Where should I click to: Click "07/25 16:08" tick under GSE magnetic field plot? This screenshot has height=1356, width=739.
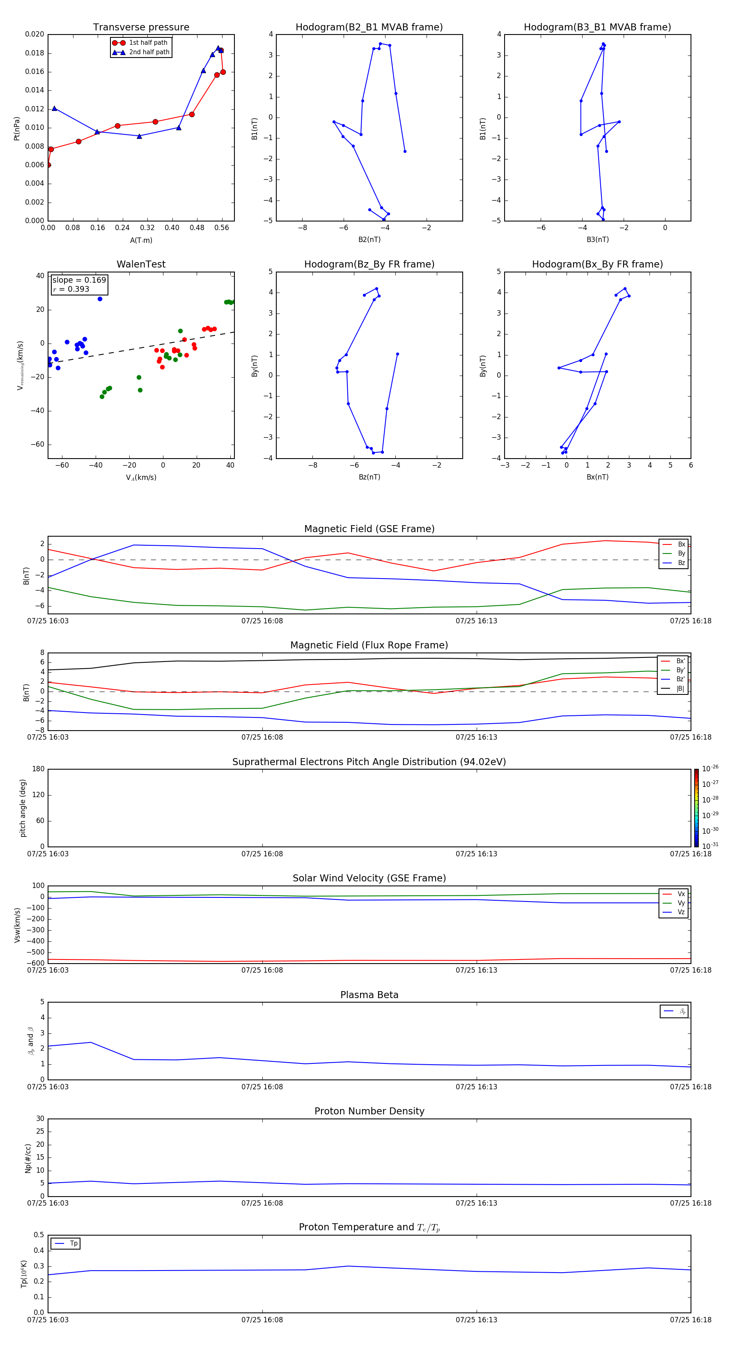(x=262, y=621)
